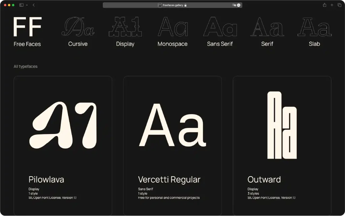This screenshot has height=216, width=345.
Task: Click the translate icon in address bar
Action: tap(234, 5)
